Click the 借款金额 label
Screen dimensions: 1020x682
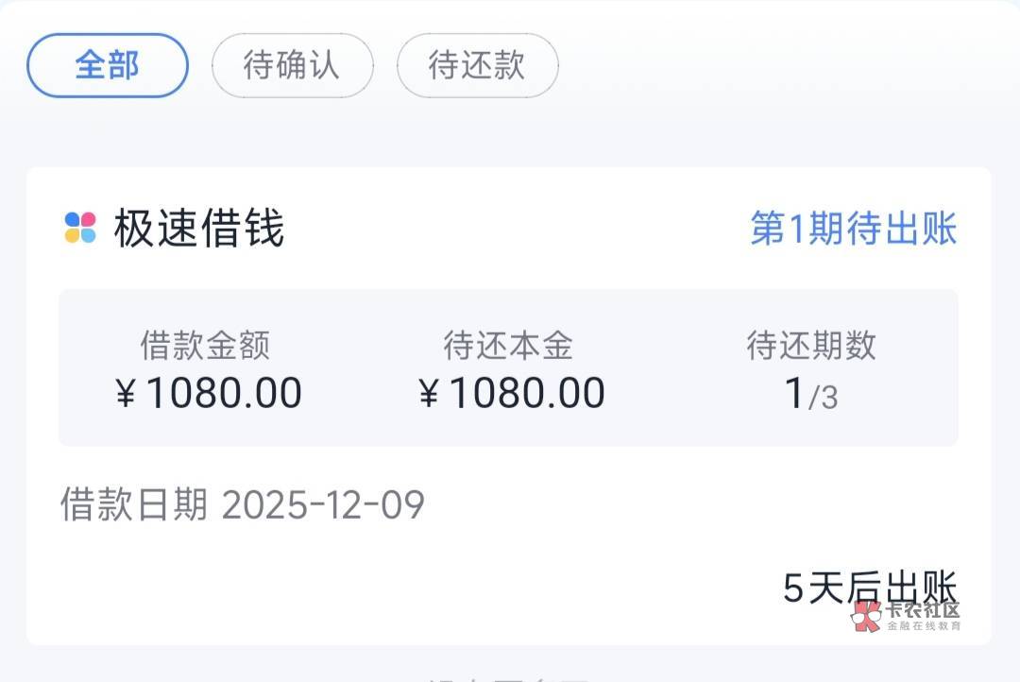[205, 346]
